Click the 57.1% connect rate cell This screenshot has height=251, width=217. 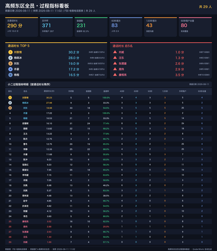point(106,242)
